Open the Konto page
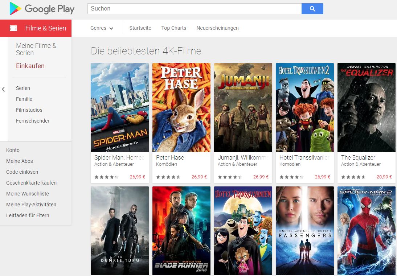 pyautogui.click(x=13, y=150)
